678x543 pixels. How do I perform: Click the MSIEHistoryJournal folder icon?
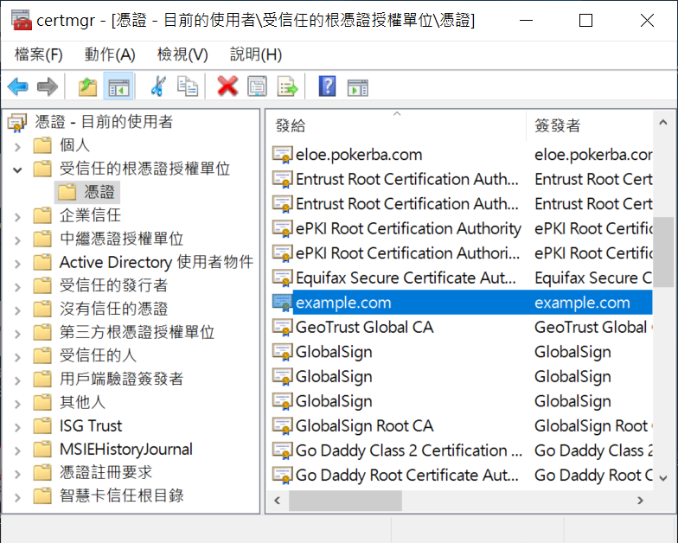pyautogui.click(x=42, y=450)
